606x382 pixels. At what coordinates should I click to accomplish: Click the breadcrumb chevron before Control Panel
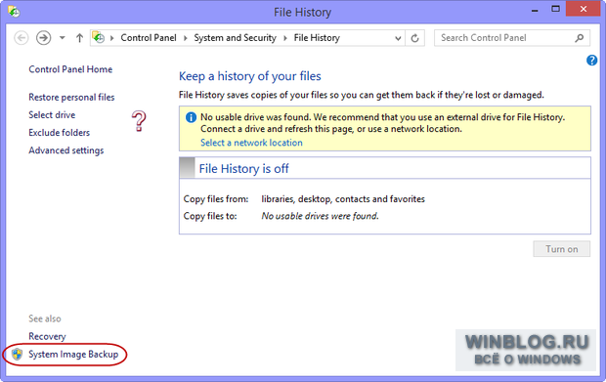(x=112, y=38)
